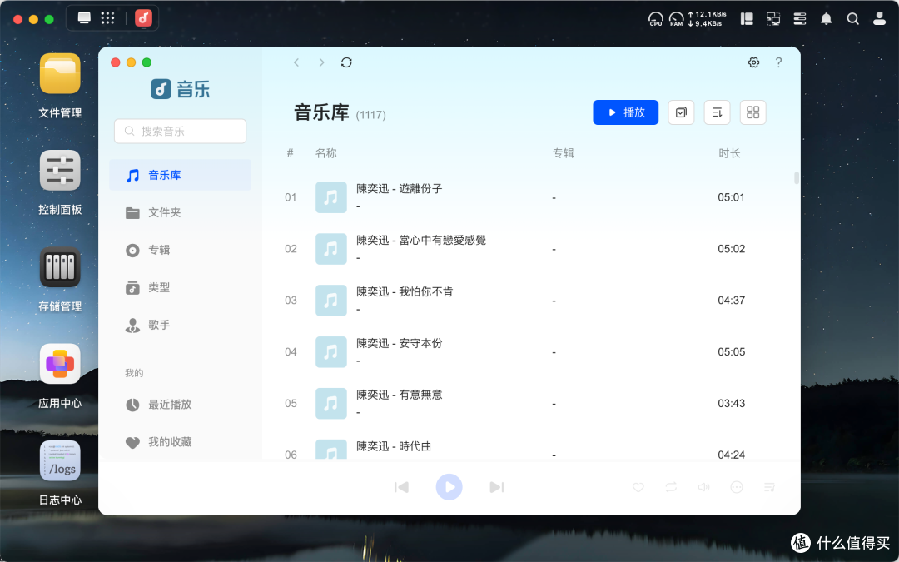Image resolution: width=899 pixels, height=562 pixels.
Task: Open 歌手 in the sidebar
Action: (x=180, y=326)
